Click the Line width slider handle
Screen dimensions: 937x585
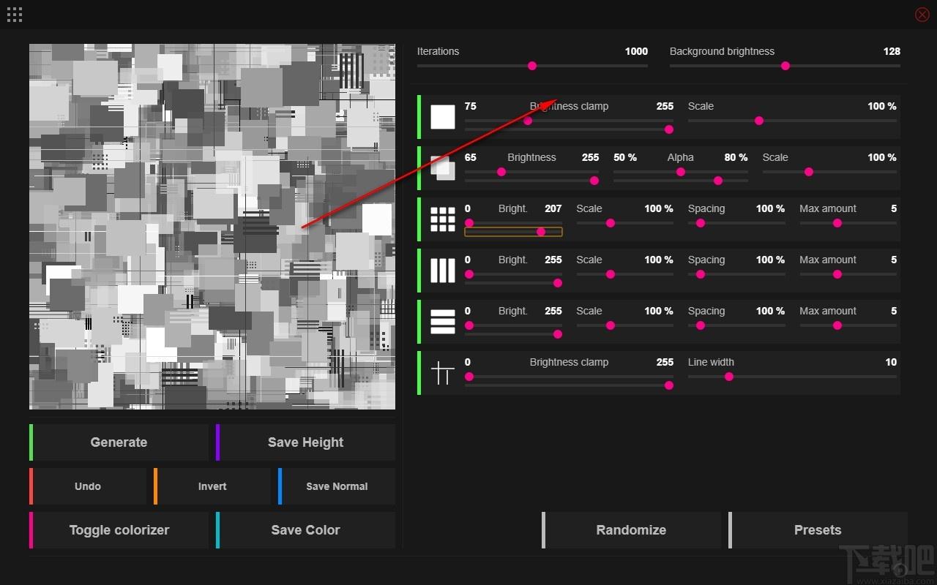(729, 377)
